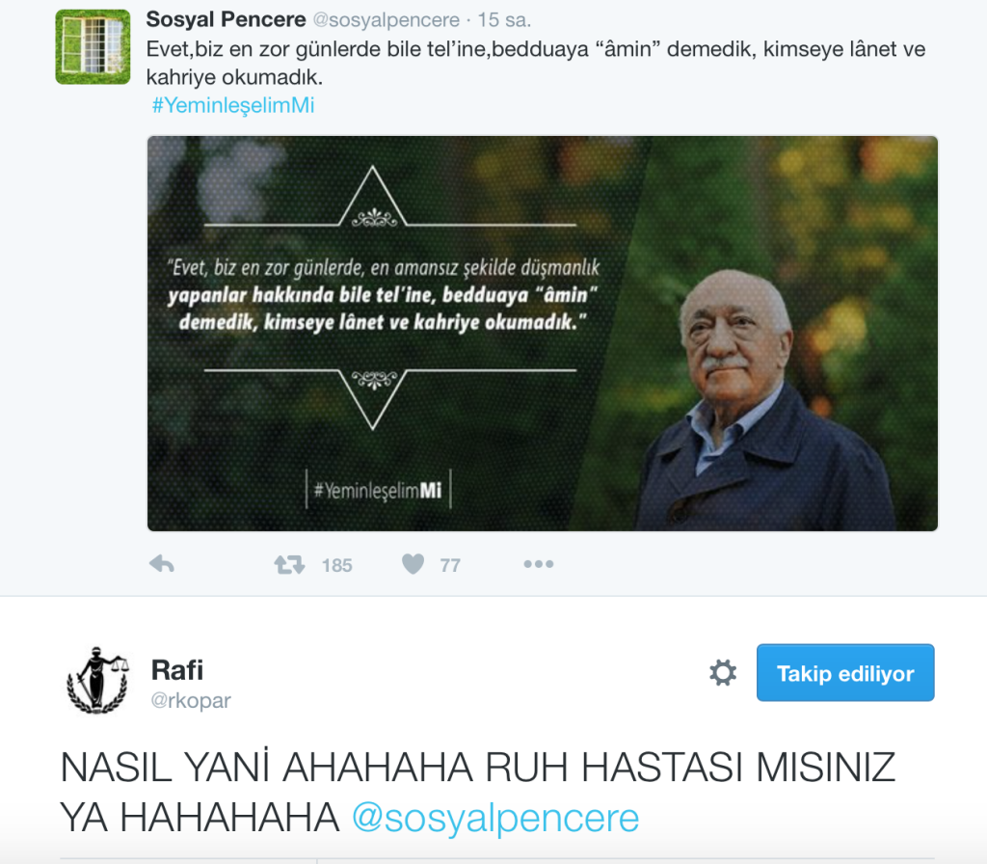The height and width of the screenshot is (864, 987).
Task: Open the 15 sa. timestamp link
Action: tap(504, 20)
